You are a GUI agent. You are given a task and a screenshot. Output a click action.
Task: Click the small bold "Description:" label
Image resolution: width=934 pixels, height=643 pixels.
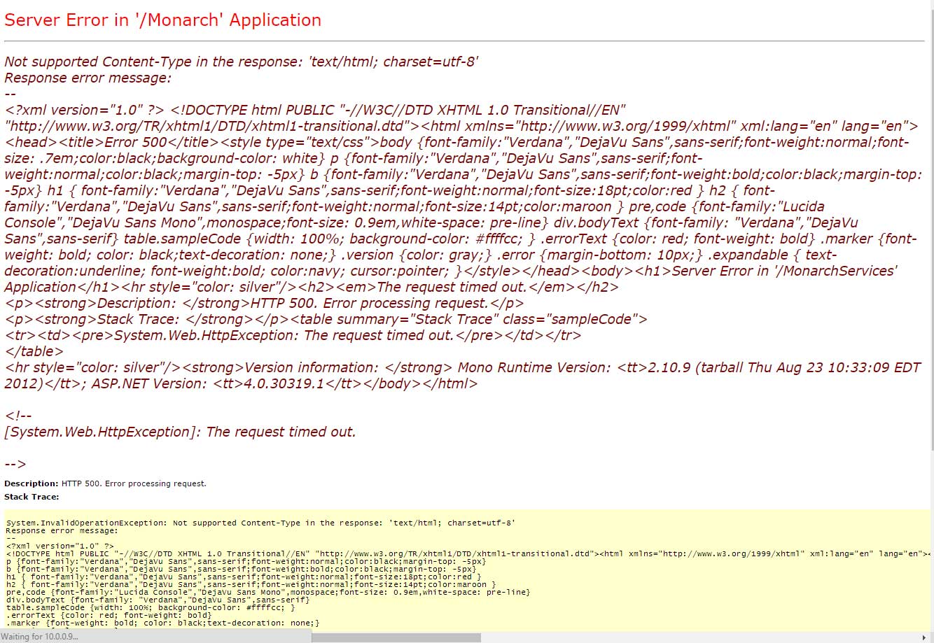[x=32, y=483]
